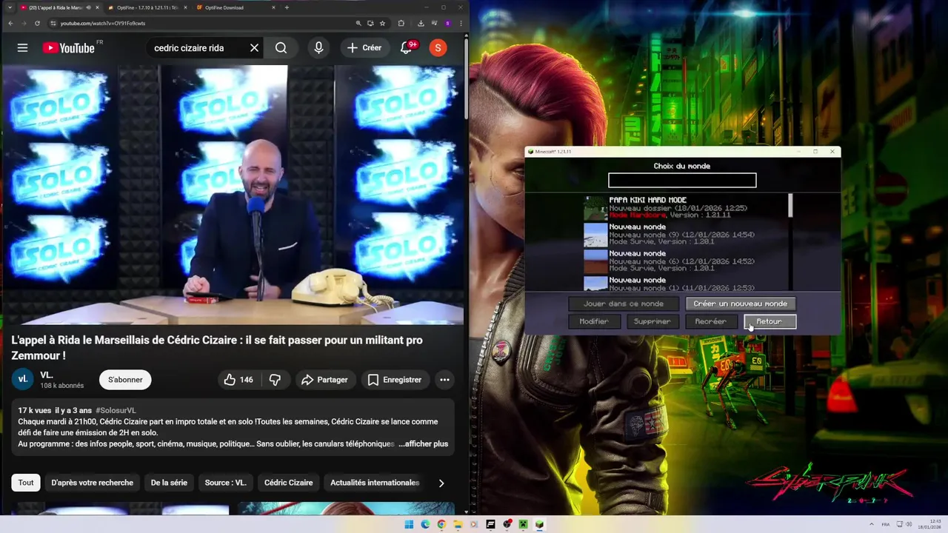Click the Créer button
This screenshot has height=533, width=948.
[364, 48]
